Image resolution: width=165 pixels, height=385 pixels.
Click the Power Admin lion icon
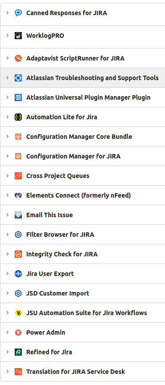coord(18,332)
